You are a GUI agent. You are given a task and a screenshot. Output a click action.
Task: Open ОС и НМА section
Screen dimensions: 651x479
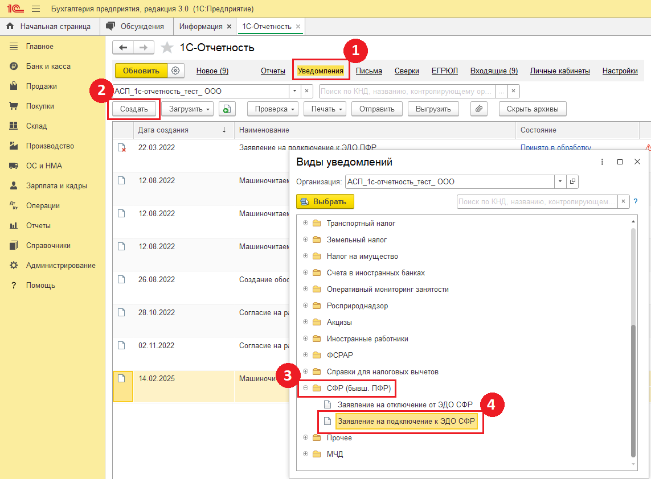(x=44, y=166)
